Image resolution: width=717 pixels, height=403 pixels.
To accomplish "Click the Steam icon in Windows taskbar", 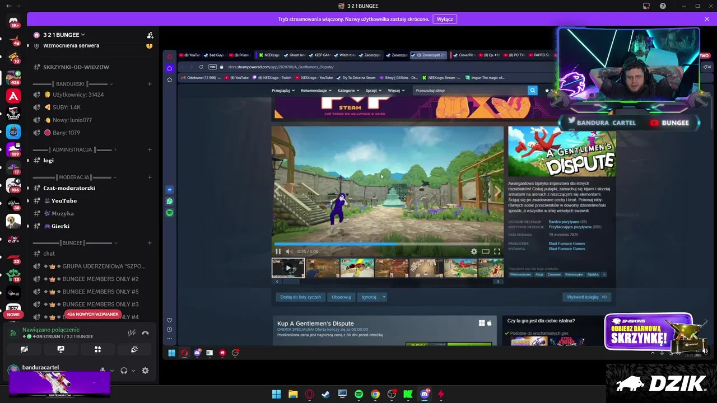I will tap(325, 394).
